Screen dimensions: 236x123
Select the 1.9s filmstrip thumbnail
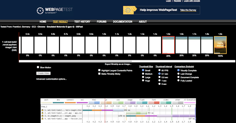tap(220, 45)
